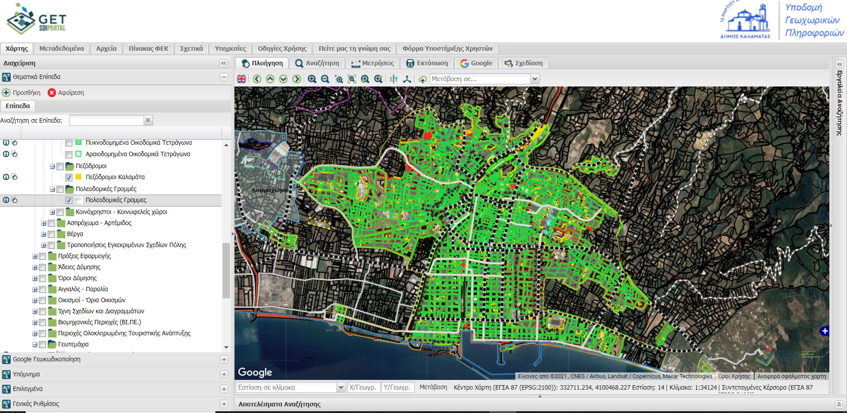This screenshot has width=847, height=413.
Task: Pan map left with the arrow icon
Action: point(257,79)
